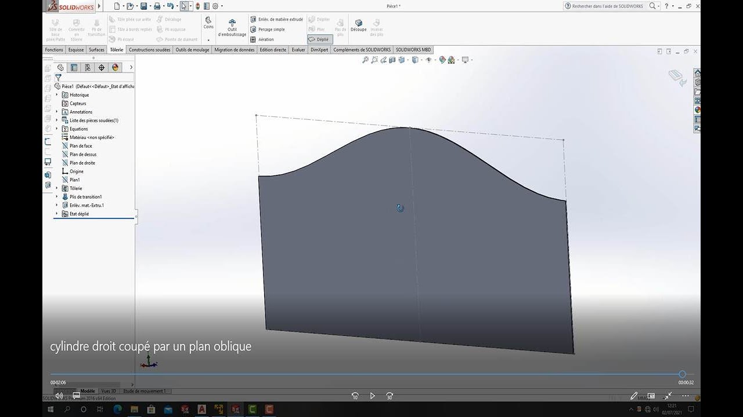The height and width of the screenshot is (417, 743).
Task: Click the SolidWorks Resources home pane icon
Action: pyautogui.click(x=697, y=73)
